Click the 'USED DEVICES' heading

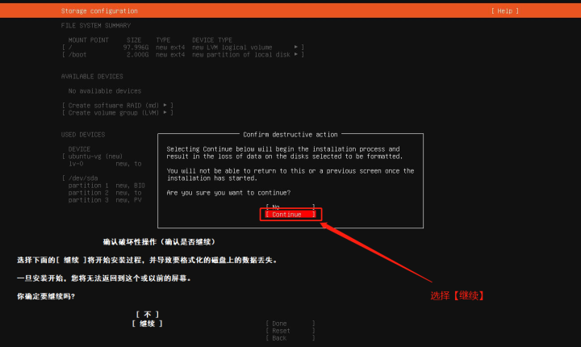(83, 135)
